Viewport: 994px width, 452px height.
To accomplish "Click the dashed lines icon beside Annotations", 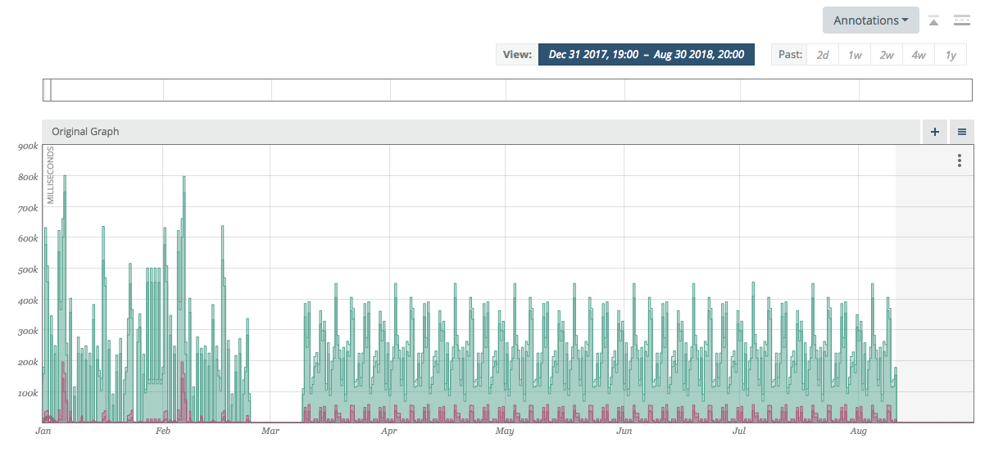I will (x=962, y=20).
